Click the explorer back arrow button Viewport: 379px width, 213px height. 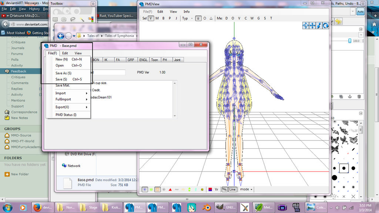61,36
